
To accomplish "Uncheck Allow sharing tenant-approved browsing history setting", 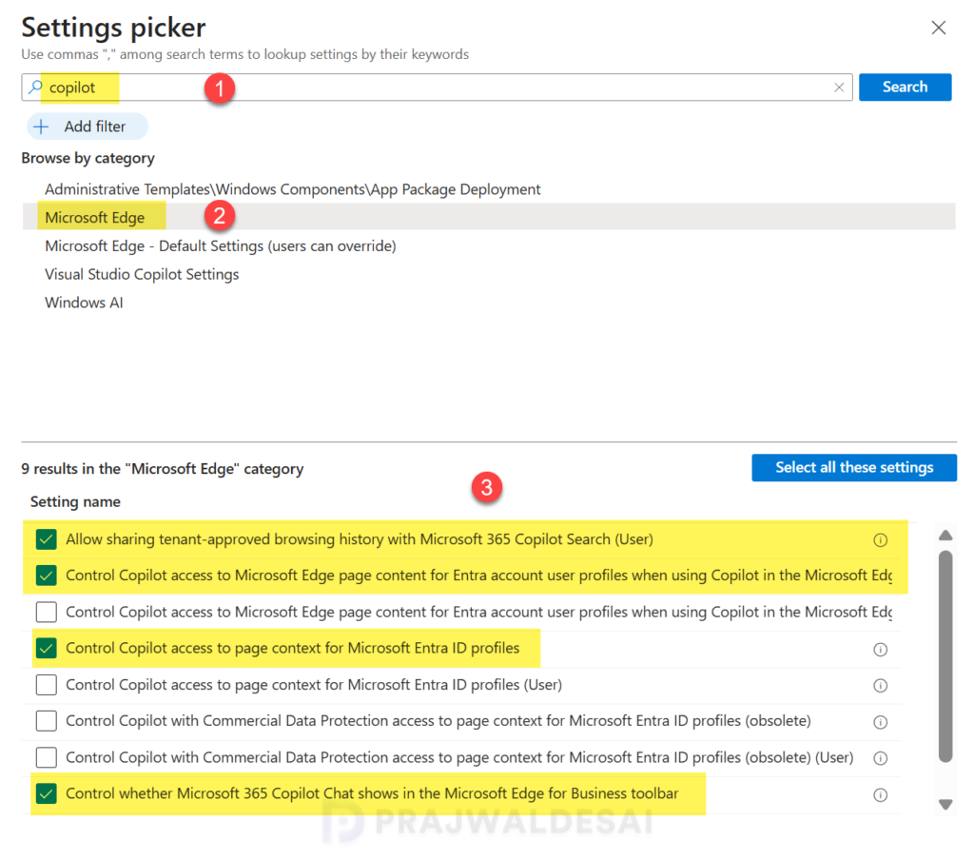I will tap(46, 539).
